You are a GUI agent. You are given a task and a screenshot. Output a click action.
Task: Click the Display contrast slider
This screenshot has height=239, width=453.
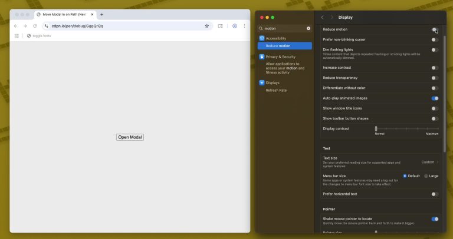coord(407,128)
